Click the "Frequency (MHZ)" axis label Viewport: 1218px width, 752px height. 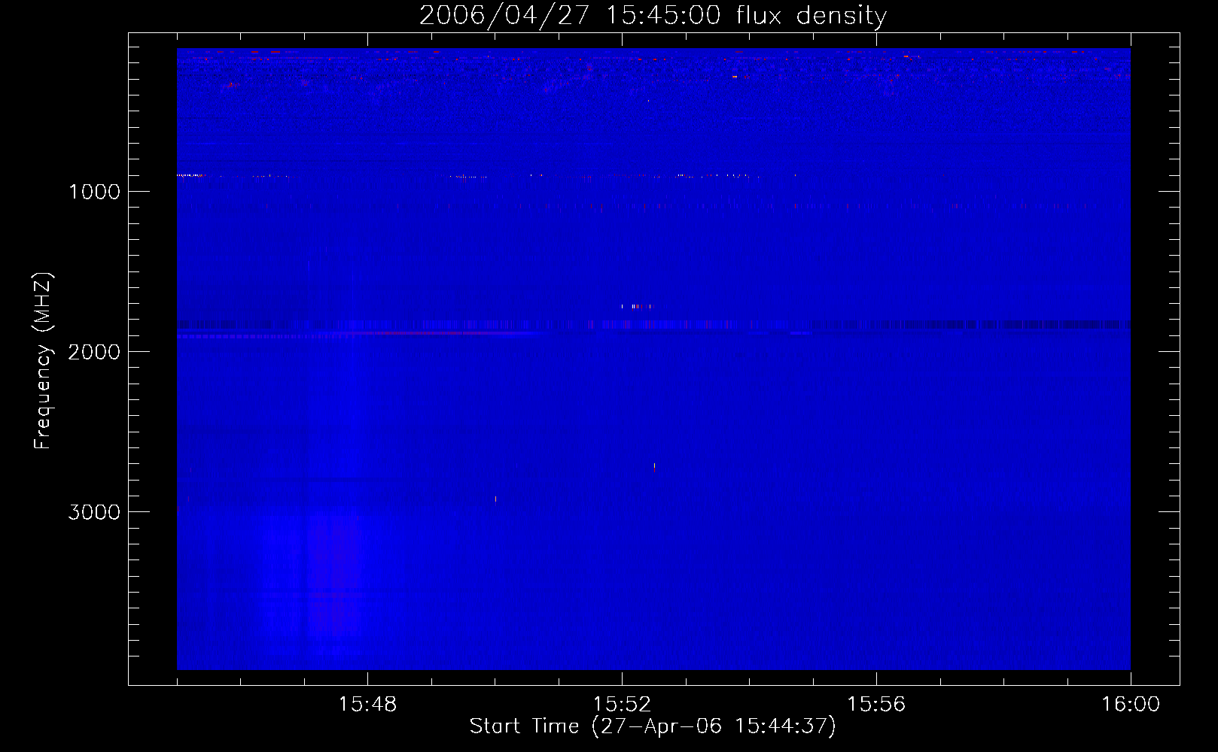[44, 361]
